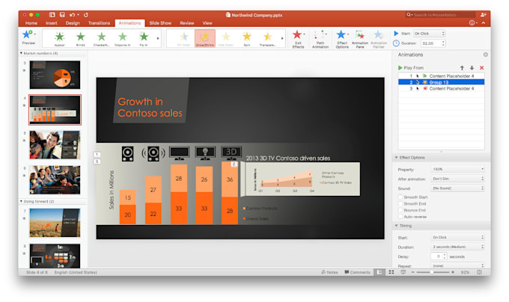The width and height of the screenshot is (509, 302).
Task: Apply the Grow/Shrink emphasis effect
Action: click(205, 37)
